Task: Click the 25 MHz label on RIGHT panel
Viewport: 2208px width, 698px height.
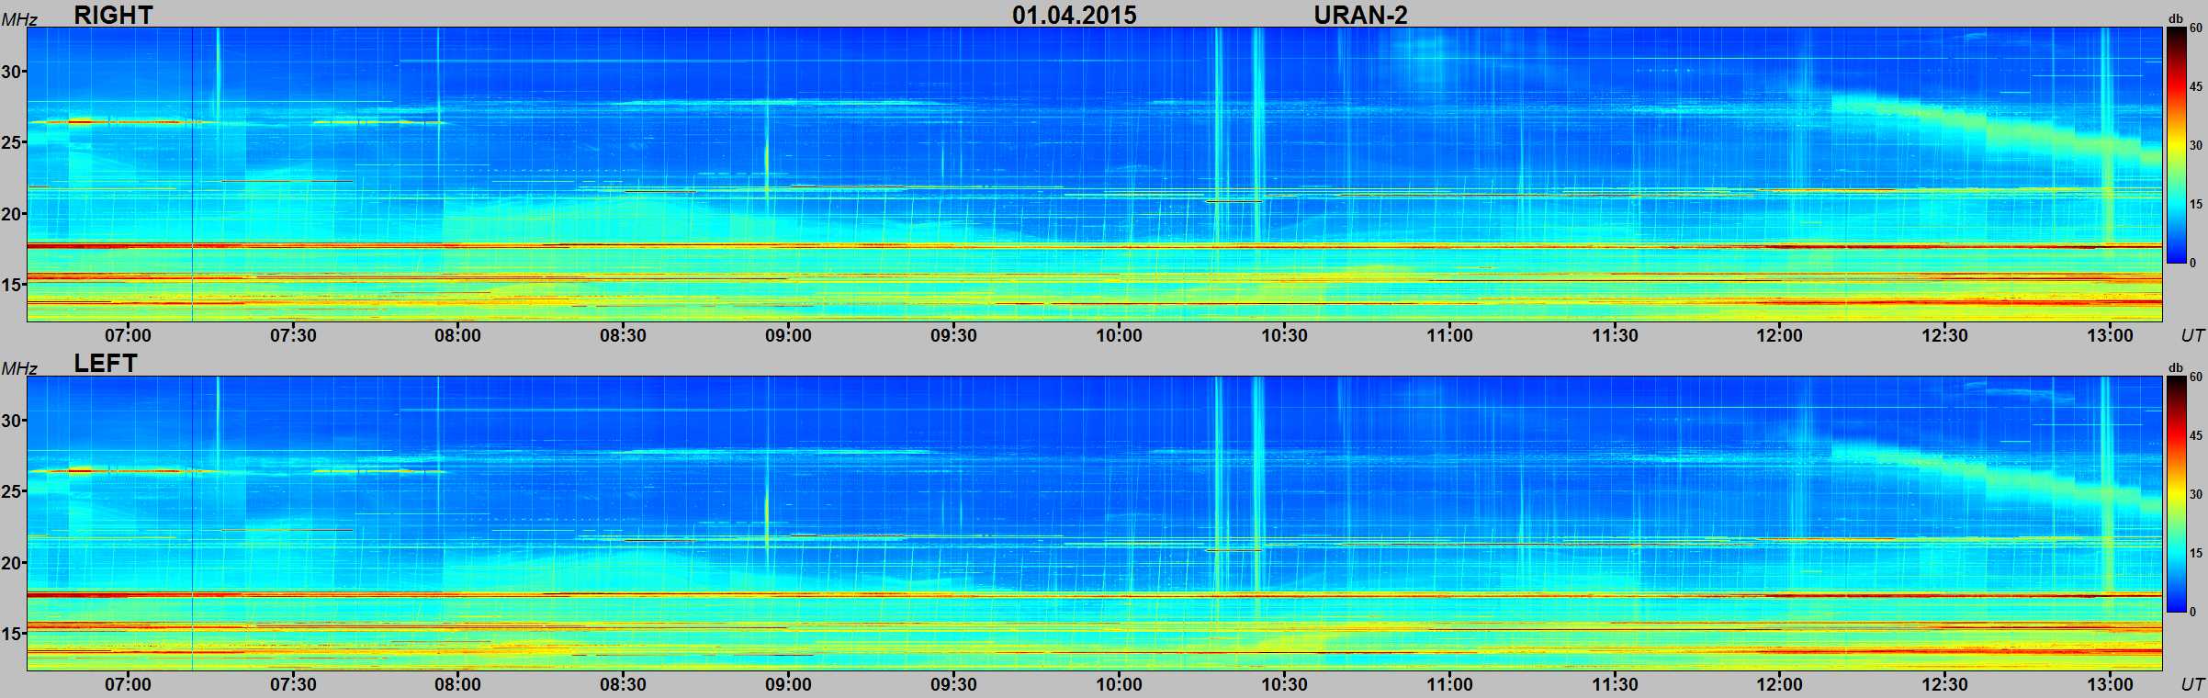Action: [11, 143]
